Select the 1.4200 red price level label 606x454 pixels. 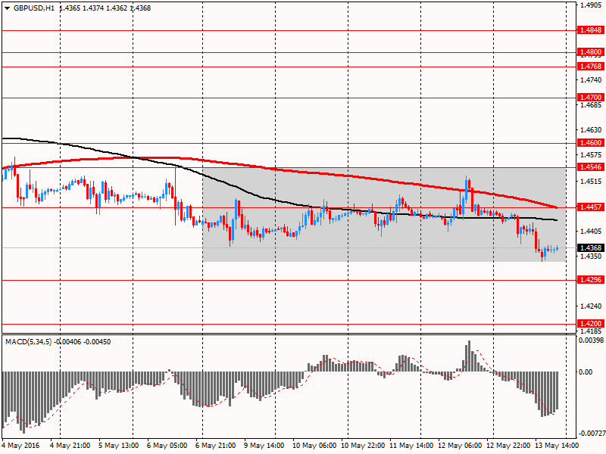(590, 324)
